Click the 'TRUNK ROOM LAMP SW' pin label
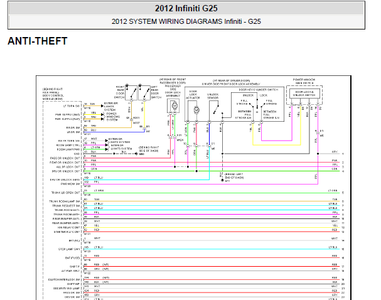This screenshot has height=300, width=381. 65,201
